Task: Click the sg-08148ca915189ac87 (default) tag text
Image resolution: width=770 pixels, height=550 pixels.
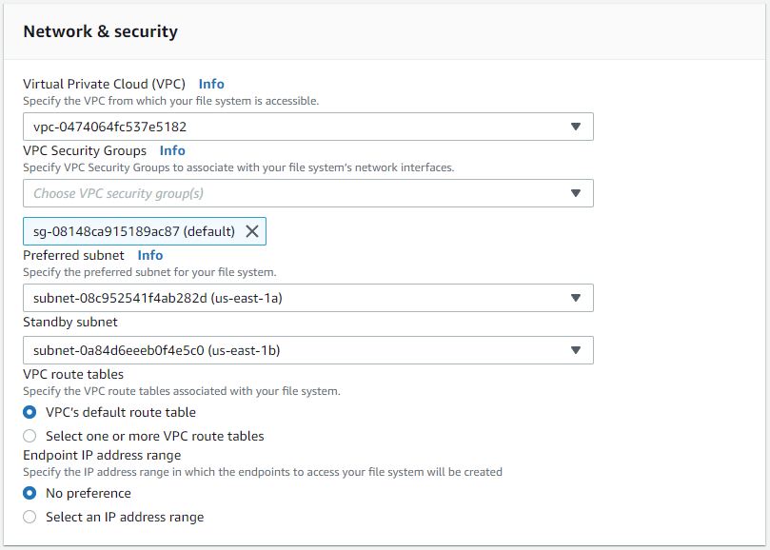Action: point(133,231)
